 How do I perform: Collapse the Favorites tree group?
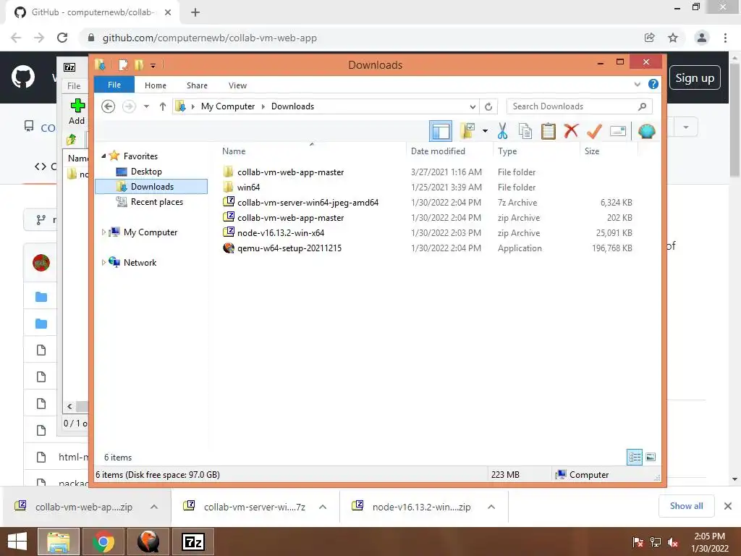(x=103, y=156)
